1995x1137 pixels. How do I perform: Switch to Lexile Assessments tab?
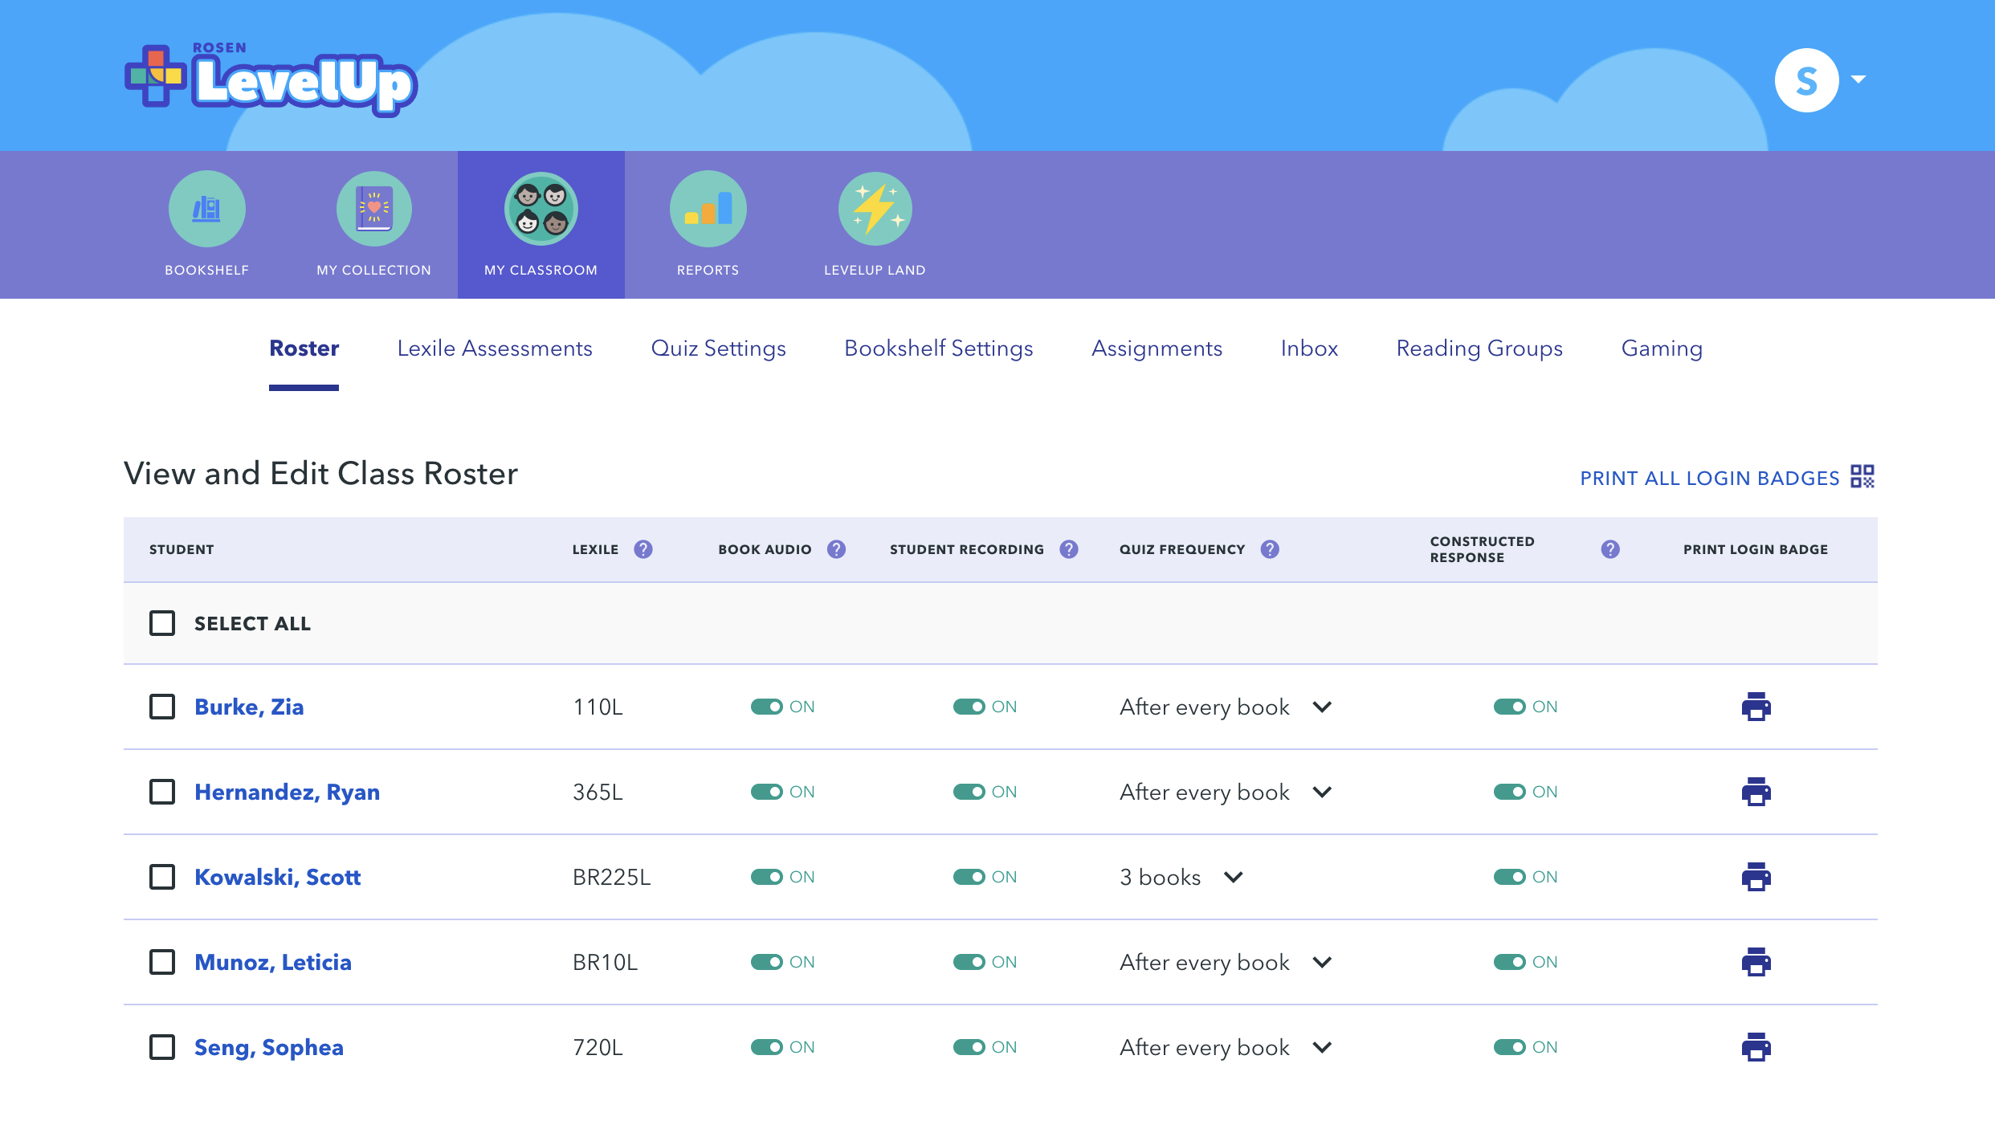click(x=494, y=348)
